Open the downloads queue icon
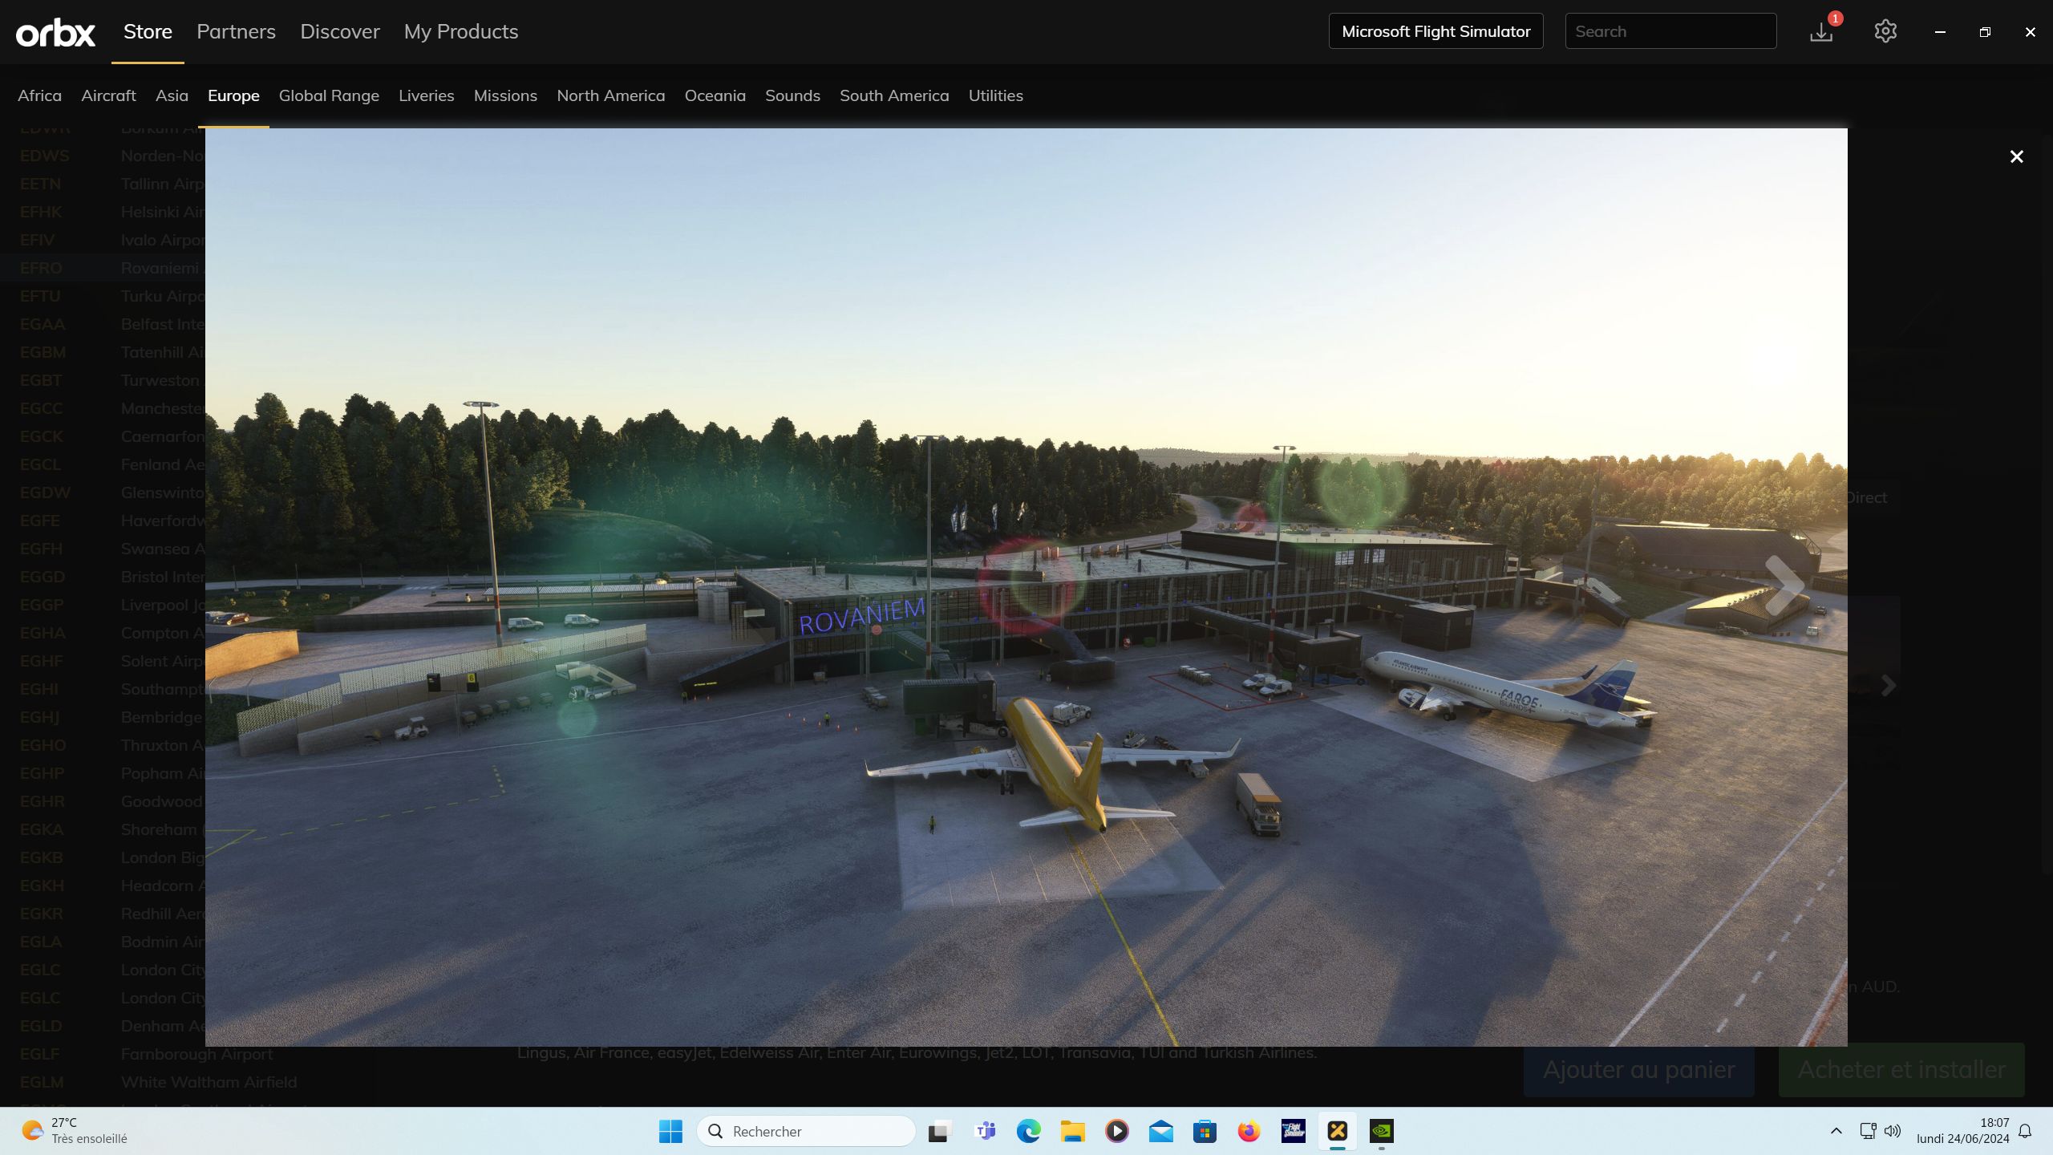The width and height of the screenshot is (2053, 1155). (1821, 31)
